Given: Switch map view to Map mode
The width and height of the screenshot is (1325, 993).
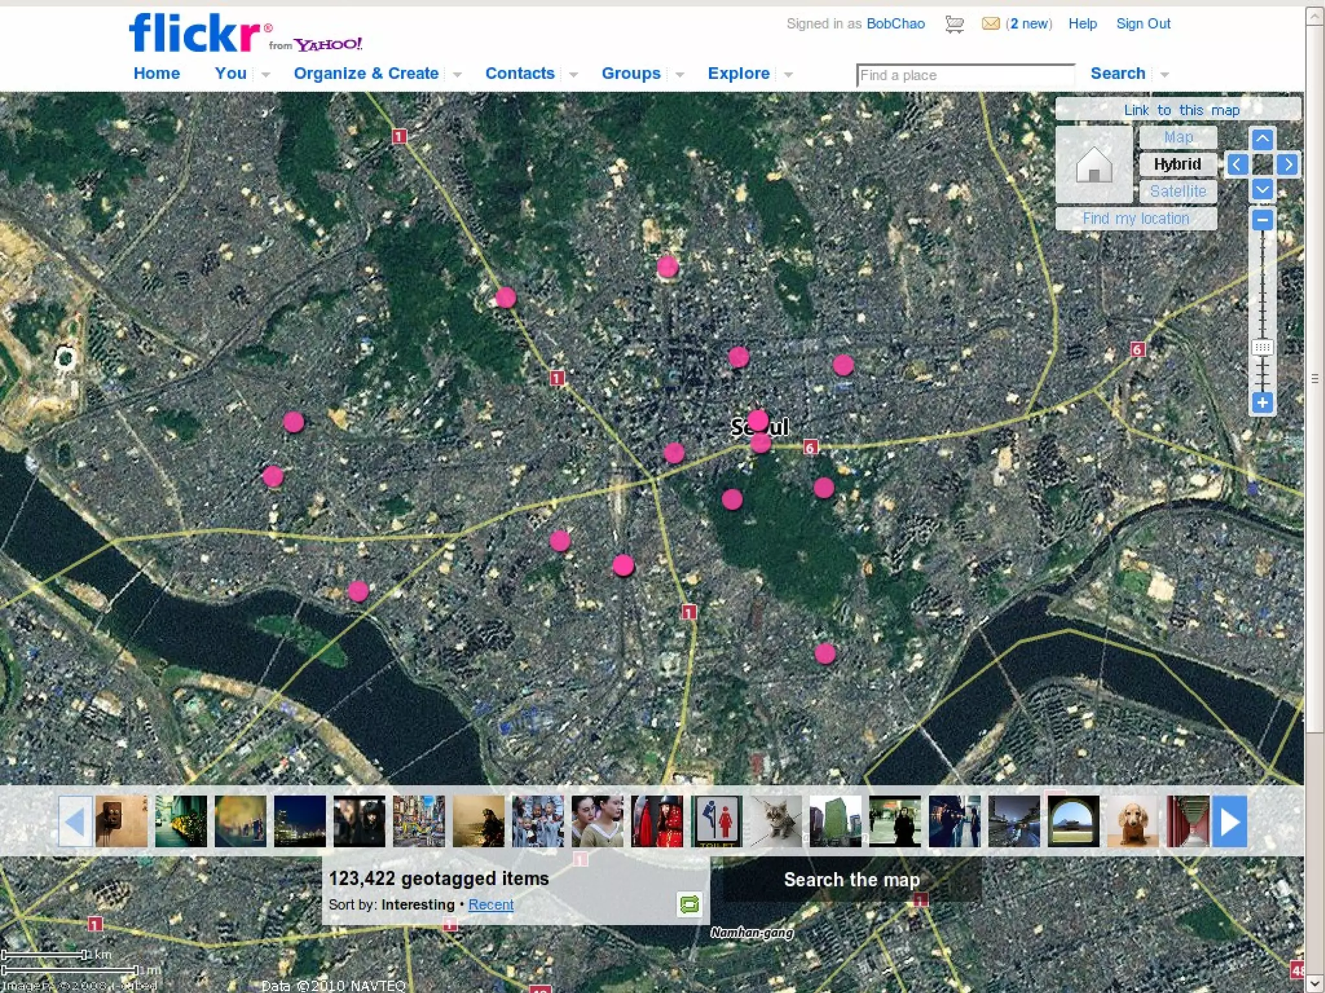Looking at the screenshot, I should tap(1177, 137).
